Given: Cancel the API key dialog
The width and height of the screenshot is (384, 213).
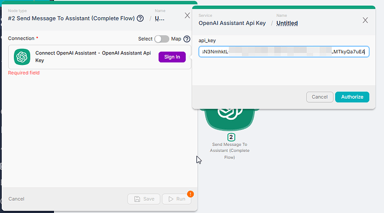Looking at the screenshot, I should pos(319,97).
